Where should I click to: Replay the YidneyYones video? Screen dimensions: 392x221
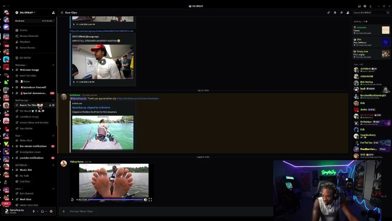pos(72,200)
